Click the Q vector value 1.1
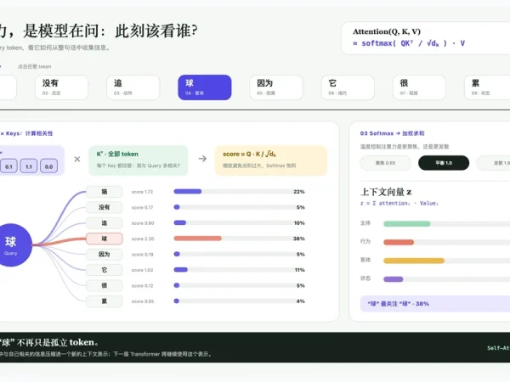The height and width of the screenshot is (382, 510). point(29,166)
